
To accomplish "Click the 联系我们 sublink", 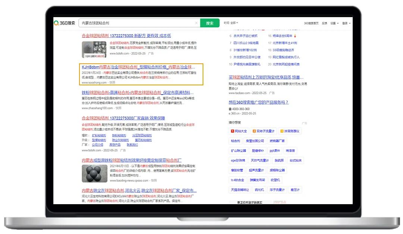I will [x=132, y=145].
